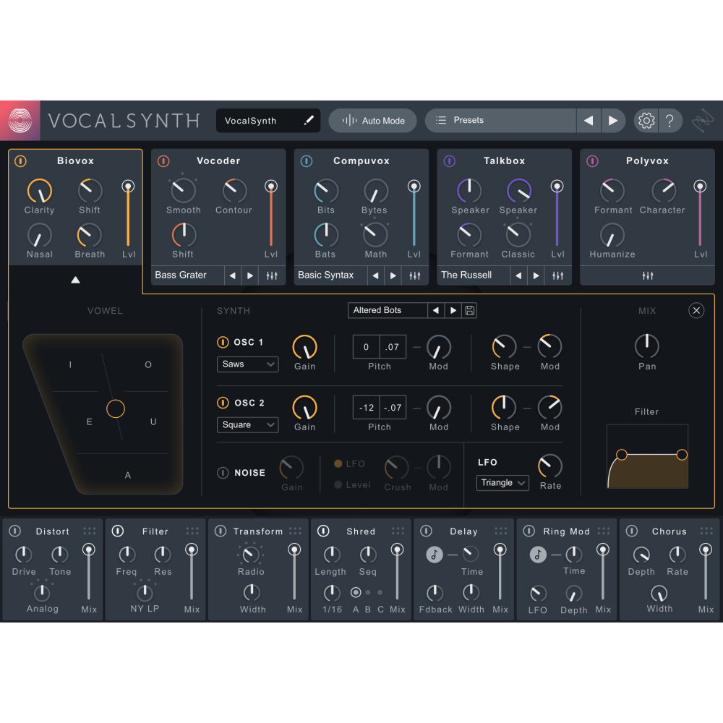Screen dimensions: 723x723
Task: Enable the Polyvox module power toggle
Action: 593,161
